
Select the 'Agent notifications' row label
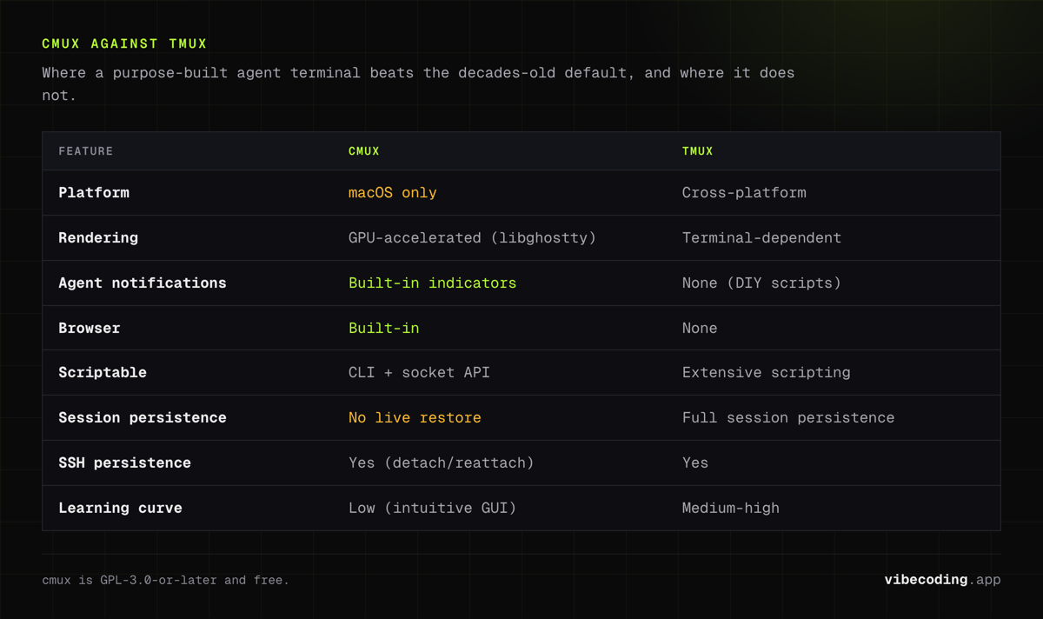[143, 283]
